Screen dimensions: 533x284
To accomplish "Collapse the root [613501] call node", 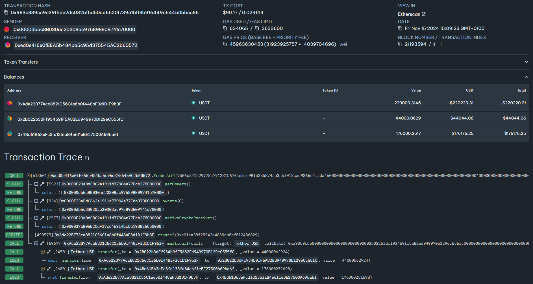I will [29, 175].
